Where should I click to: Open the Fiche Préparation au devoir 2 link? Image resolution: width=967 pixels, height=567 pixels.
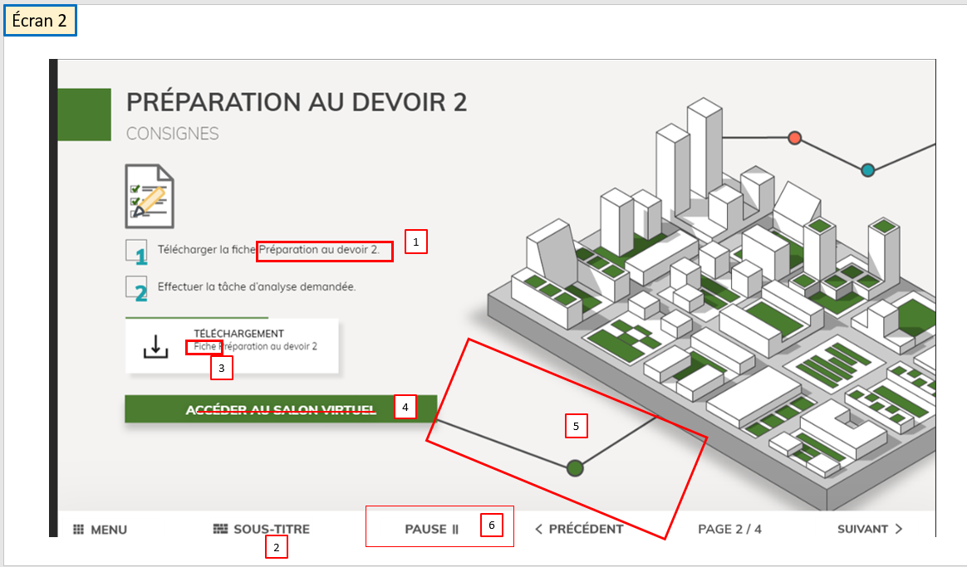pyautogui.click(x=256, y=347)
